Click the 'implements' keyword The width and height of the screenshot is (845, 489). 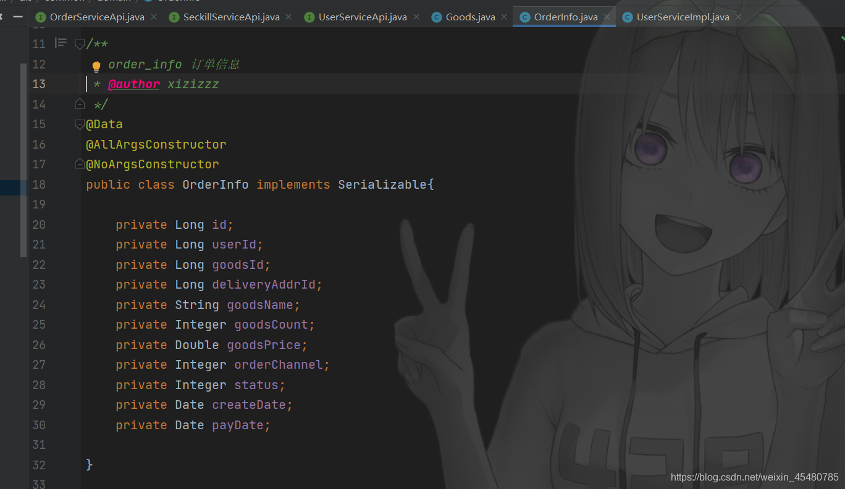293,184
